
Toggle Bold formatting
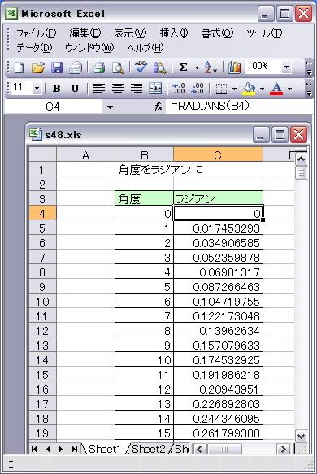tap(56, 89)
